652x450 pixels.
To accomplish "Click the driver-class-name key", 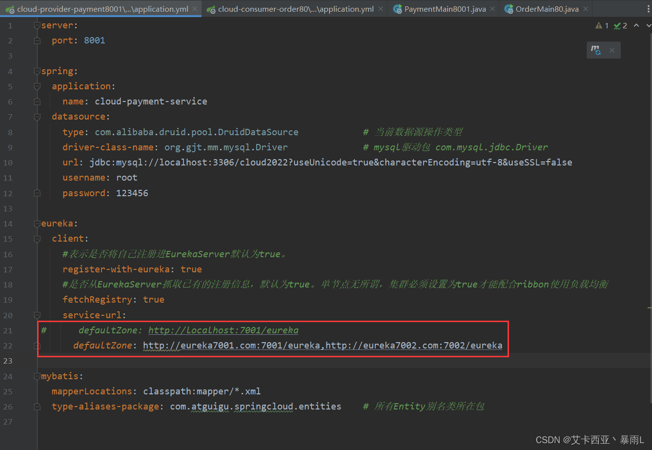I will coord(108,147).
